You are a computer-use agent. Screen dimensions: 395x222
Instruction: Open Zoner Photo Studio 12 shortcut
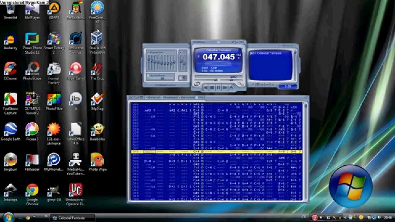click(x=32, y=43)
